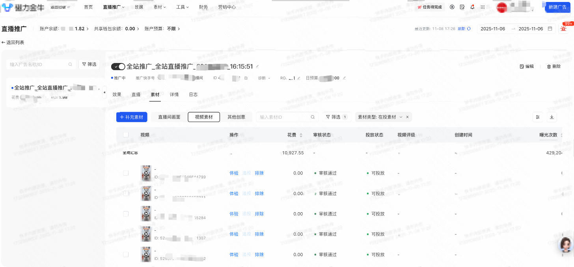Screen dimensions: 574x267
Task: Check the select-all checkbox in the table header
Action: pos(125,135)
